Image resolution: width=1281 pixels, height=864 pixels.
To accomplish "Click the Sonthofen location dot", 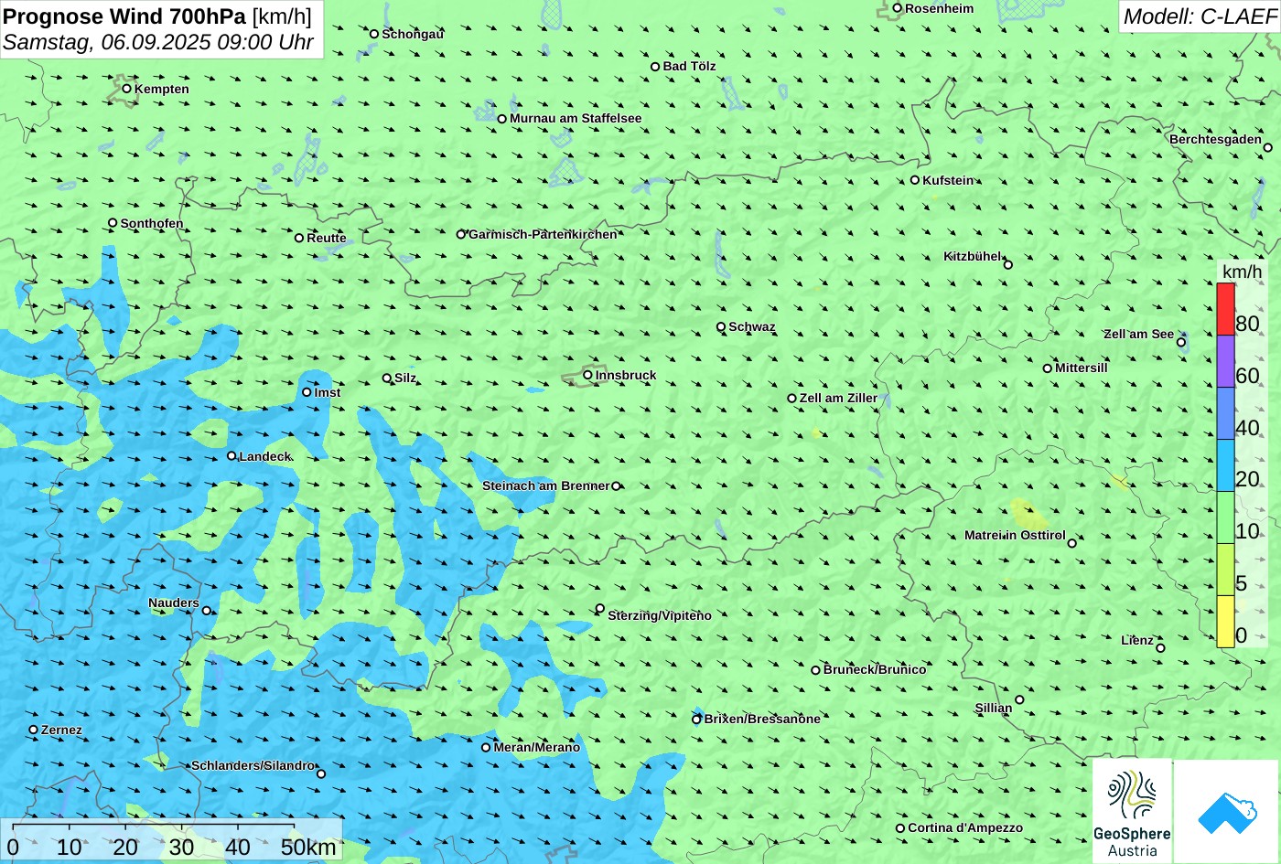I will point(113,223).
